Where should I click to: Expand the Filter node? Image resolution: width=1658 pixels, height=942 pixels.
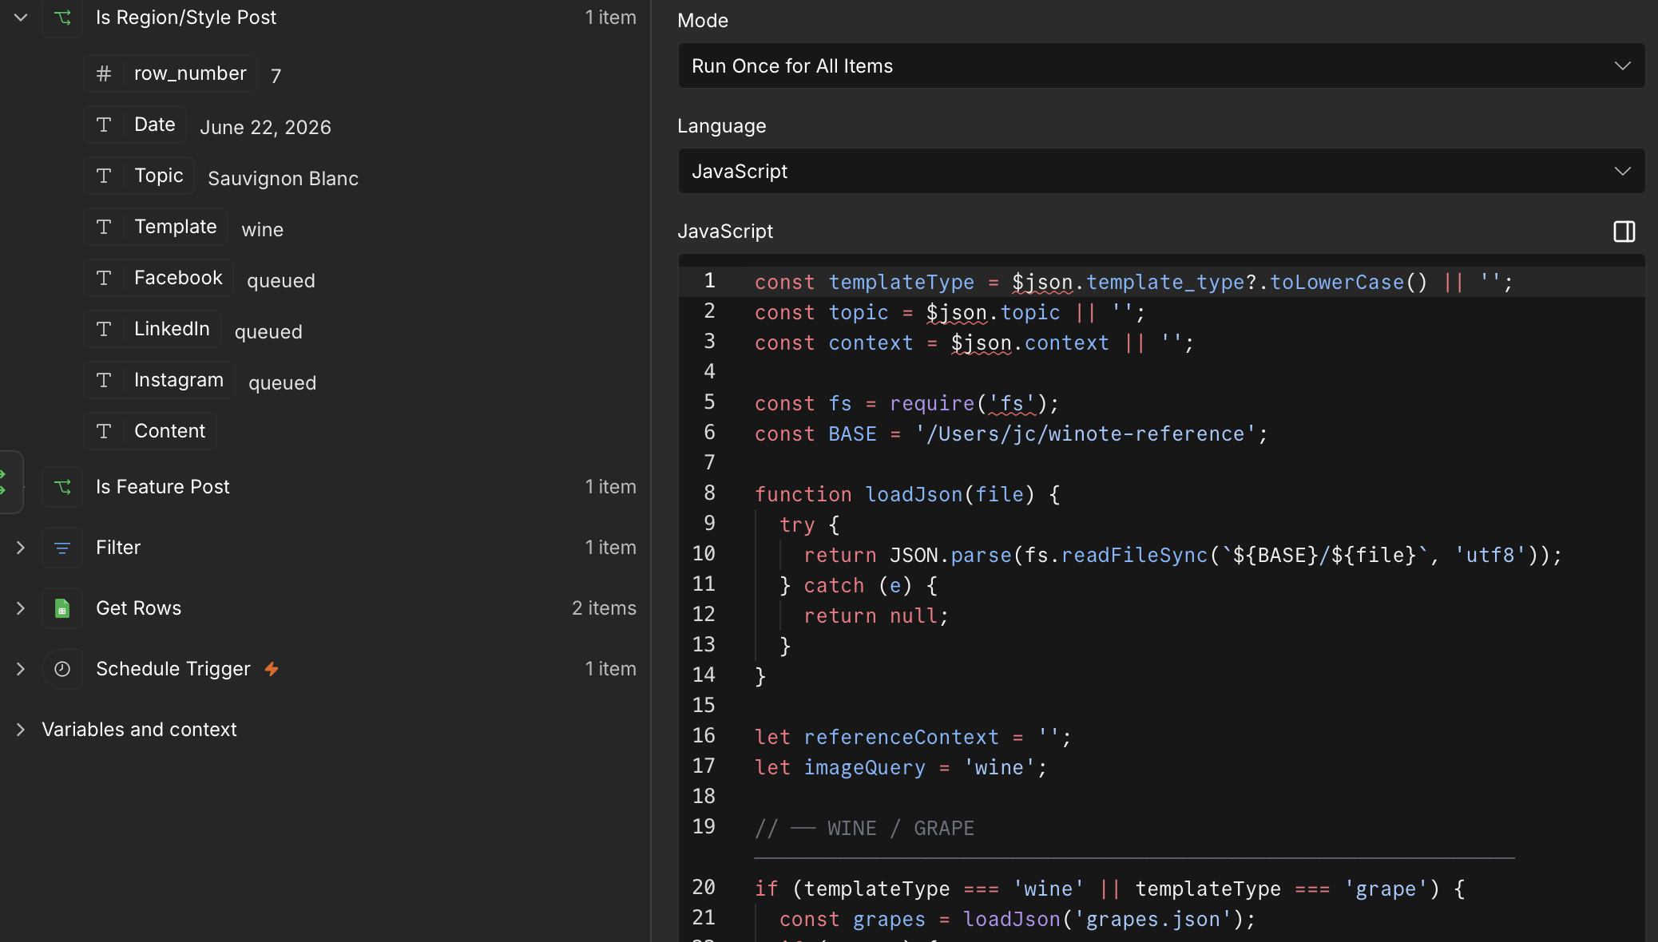[x=21, y=548]
